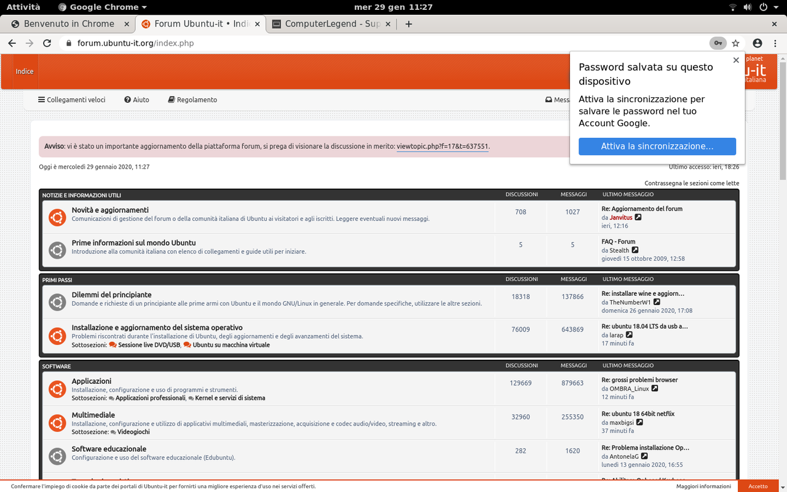Click the padlock icon in address bar
This screenshot has height=492, width=787.
click(69, 43)
